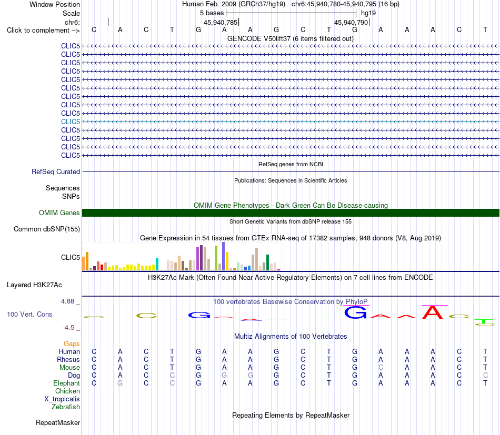Image resolution: width=500 pixels, height=435 pixels.
Task: Open the Repeating Elements by RepeatMasker title
Action: (291, 415)
